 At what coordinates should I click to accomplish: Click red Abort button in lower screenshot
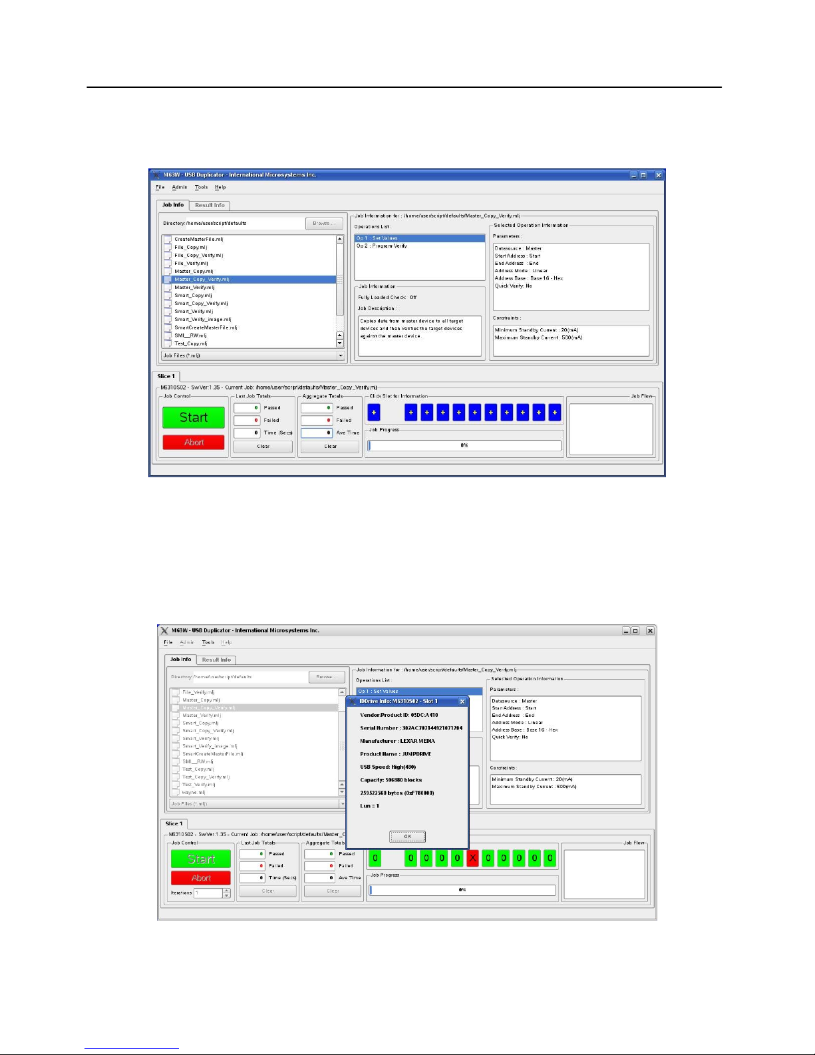tap(201, 878)
